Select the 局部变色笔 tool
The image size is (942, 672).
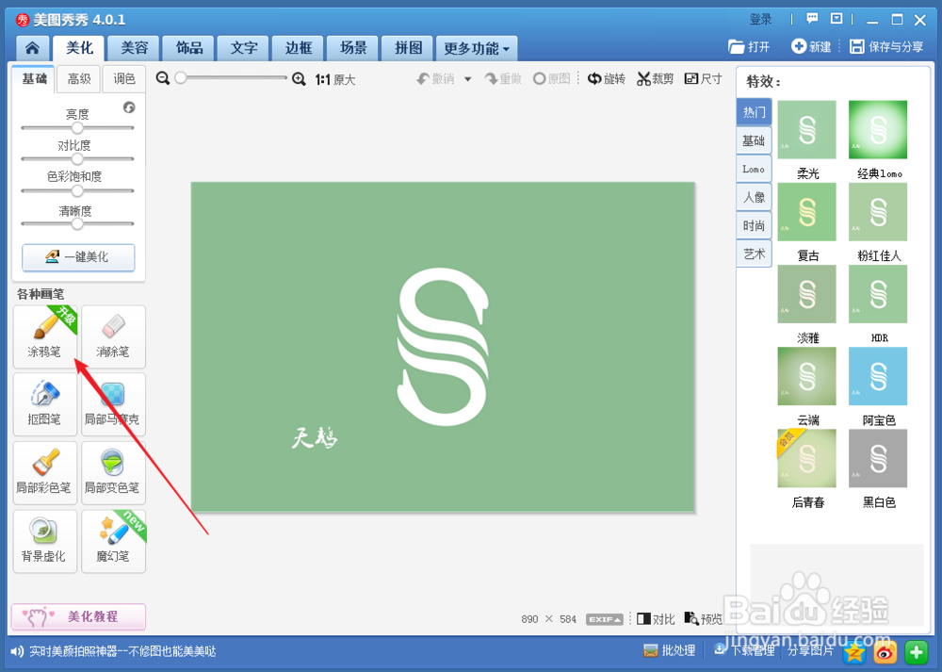(x=113, y=472)
